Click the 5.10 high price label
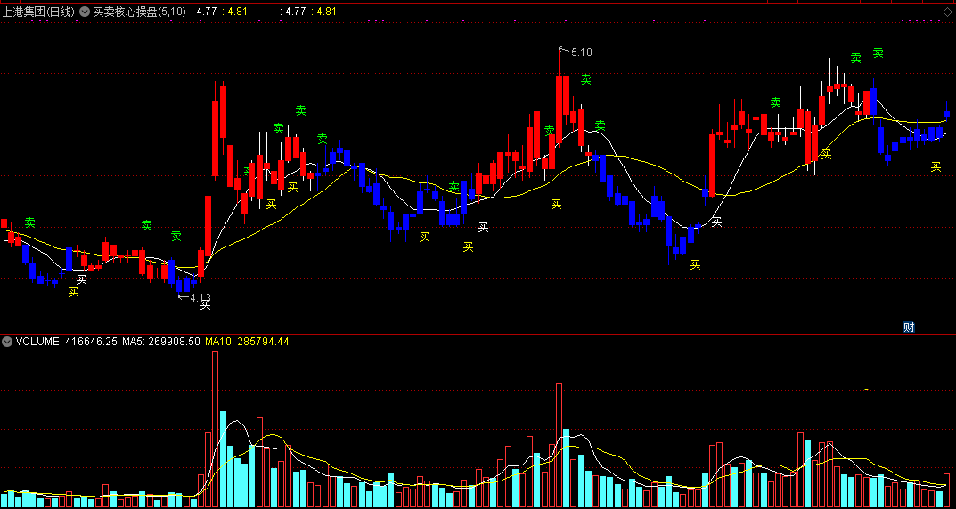This screenshot has height=509, width=956. 582,53
